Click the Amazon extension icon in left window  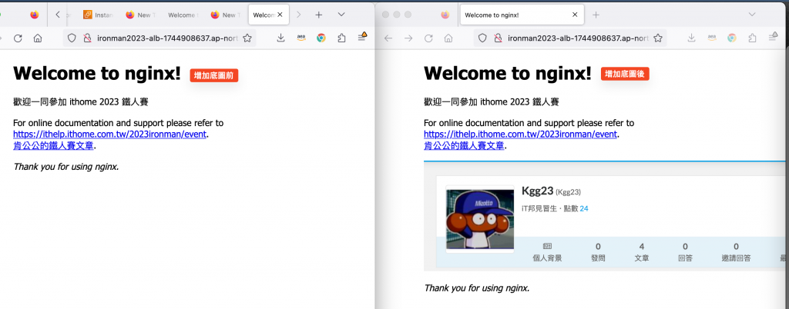tap(301, 38)
